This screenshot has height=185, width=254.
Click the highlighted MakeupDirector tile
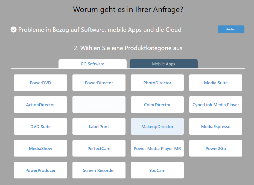(157, 126)
